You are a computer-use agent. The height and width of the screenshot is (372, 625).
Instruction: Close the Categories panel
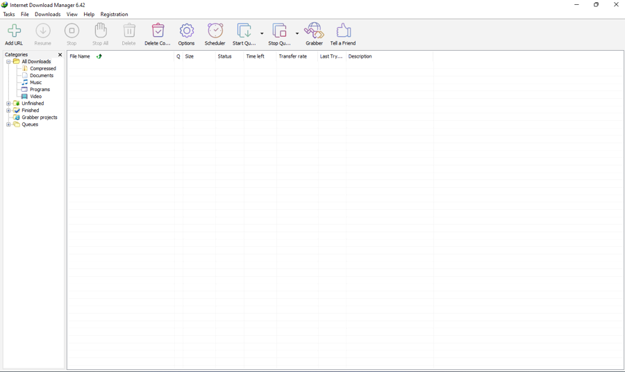click(x=60, y=55)
